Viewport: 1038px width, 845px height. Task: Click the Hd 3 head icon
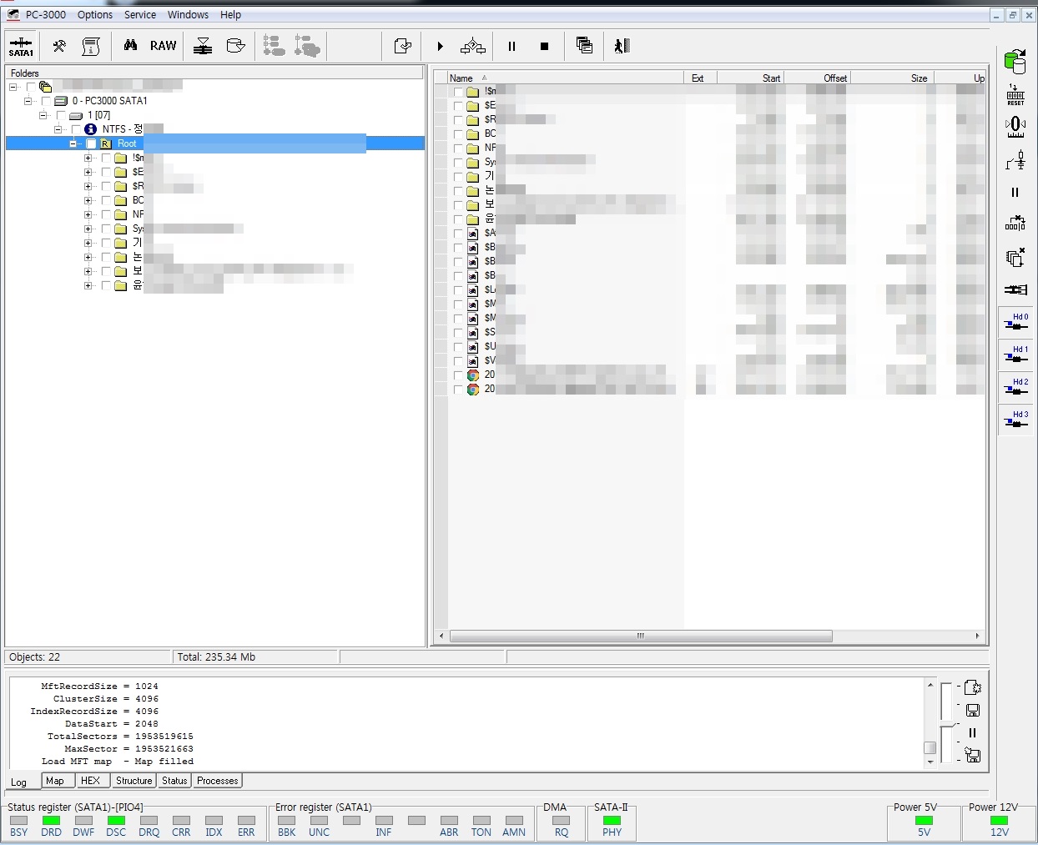pos(1015,420)
